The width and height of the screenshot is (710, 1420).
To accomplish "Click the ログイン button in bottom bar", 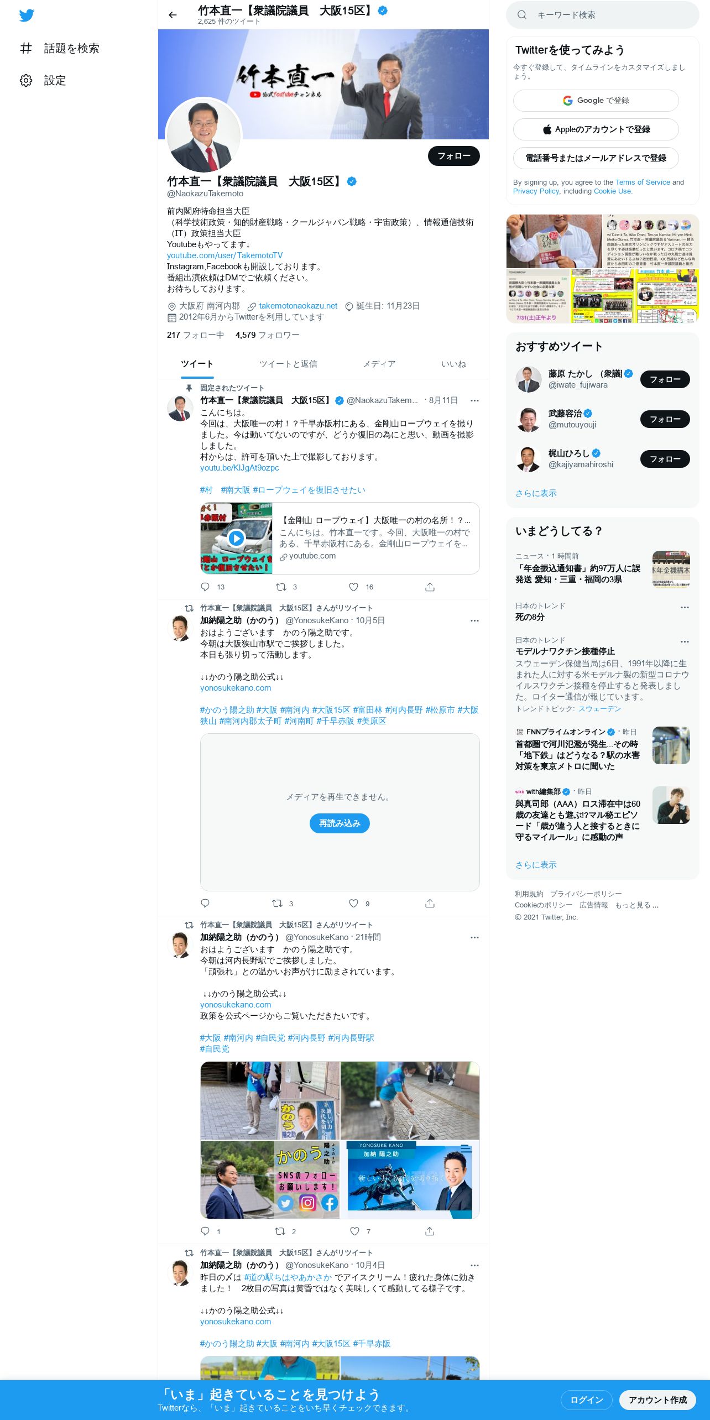I will click(x=586, y=1400).
